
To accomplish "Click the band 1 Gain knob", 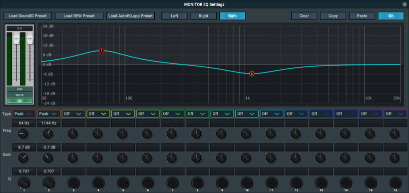I will 23,157.
